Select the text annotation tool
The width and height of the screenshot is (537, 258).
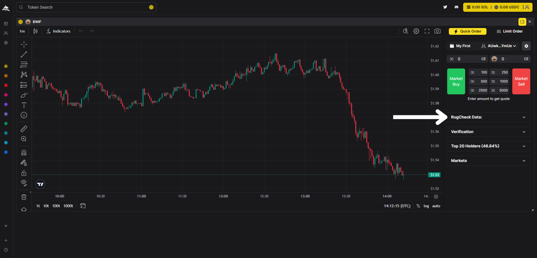[x=24, y=105]
